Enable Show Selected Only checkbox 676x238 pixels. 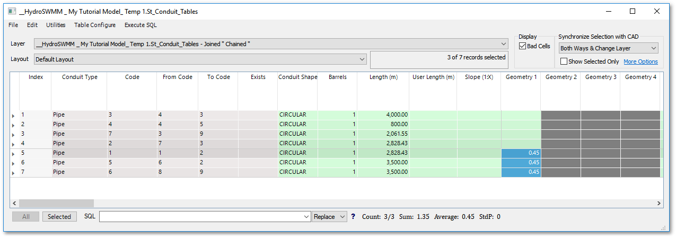[x=564, y=61]
